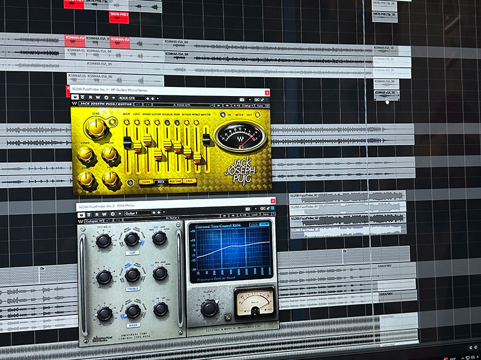Open the A: Guitar 1 preset list in the RS56 Waves bar
481x360 pixels.
171,218
